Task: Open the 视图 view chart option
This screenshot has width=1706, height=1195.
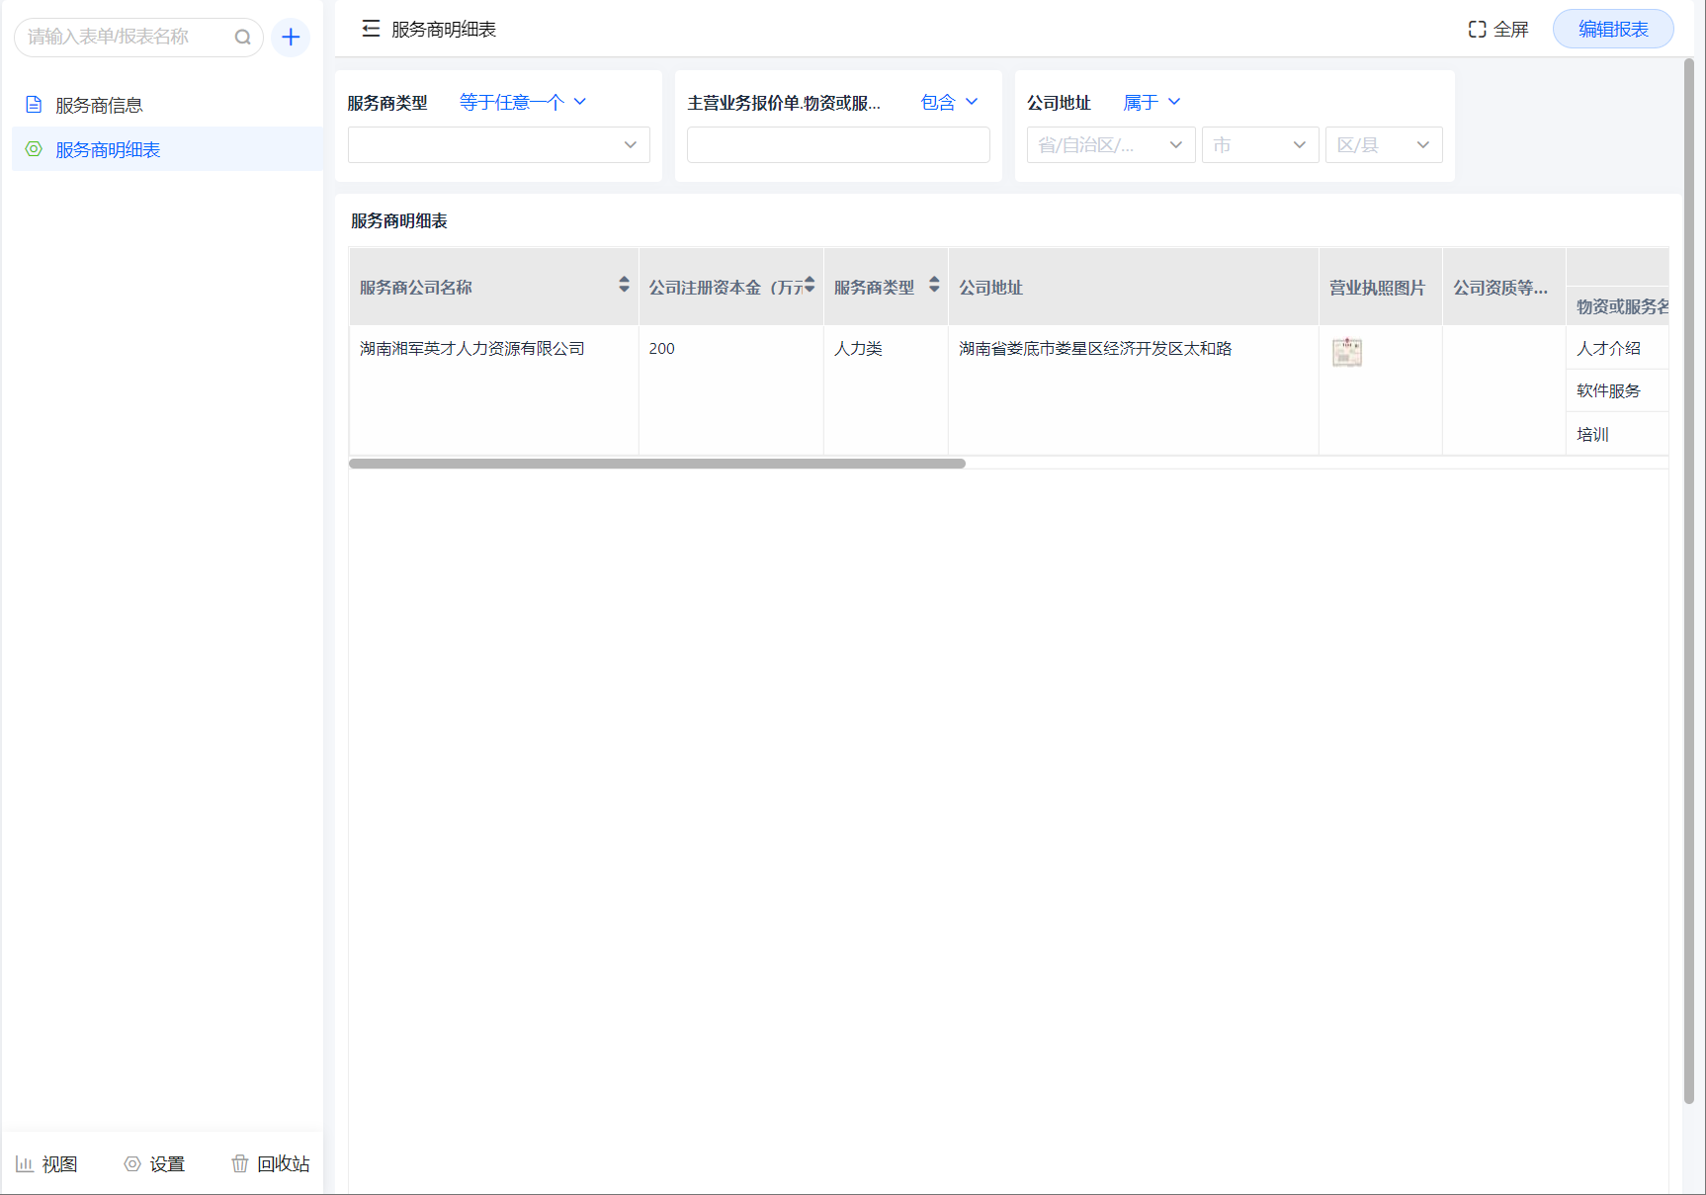Action: click(x=46, y=1163)
